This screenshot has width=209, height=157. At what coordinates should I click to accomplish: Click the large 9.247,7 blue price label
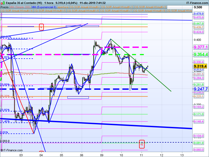click(201, 89)
